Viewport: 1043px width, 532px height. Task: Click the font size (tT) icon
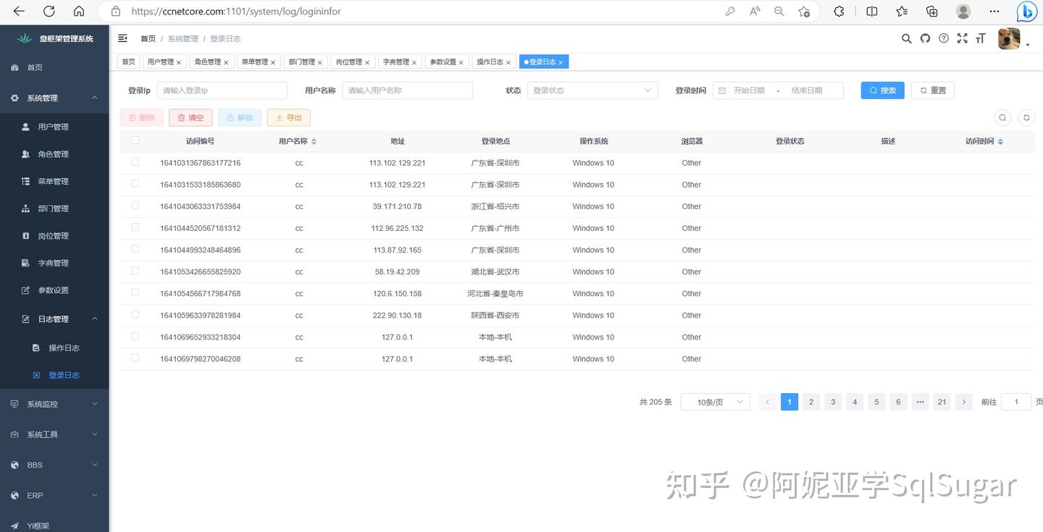pyautogui.click(x=981, y=38)
